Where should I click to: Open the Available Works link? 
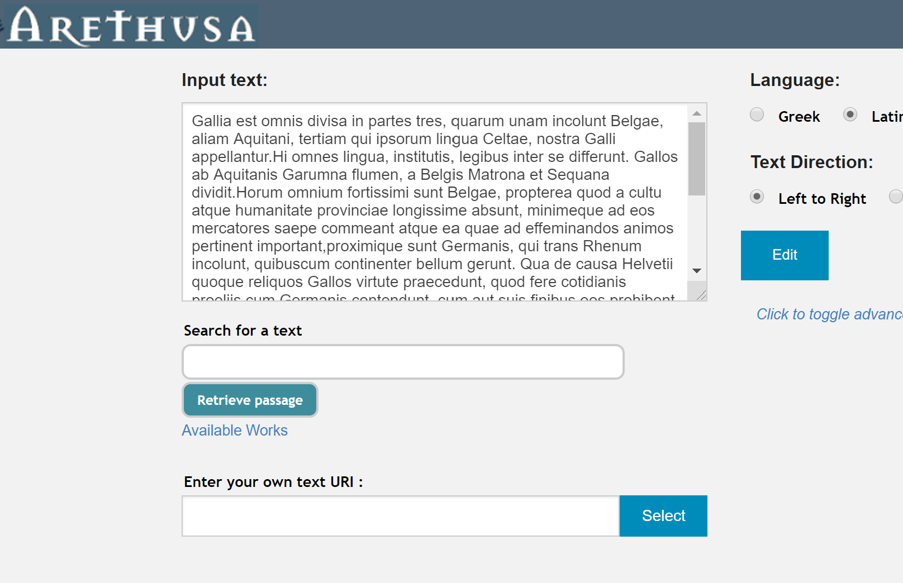pos(235,431)
